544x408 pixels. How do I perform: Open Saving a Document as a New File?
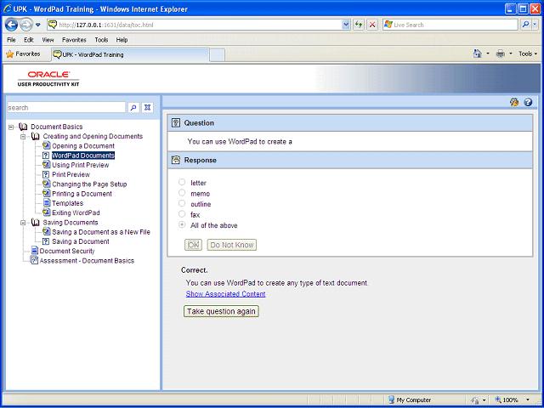[101, 232]
